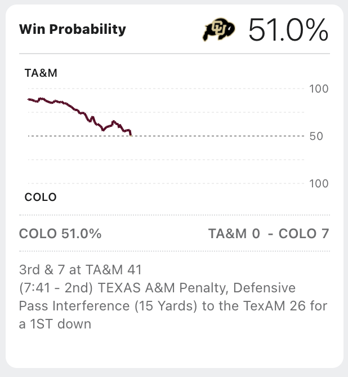The width and height of the screenshot is (348, 377).
Task: Click the COLO 51.0% summary text
Action: tap(60, 233)
